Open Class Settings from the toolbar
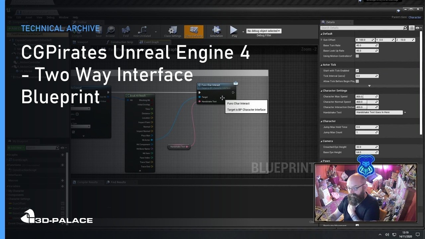This screenshot has width=425, height=239. [x=173, y=32]
